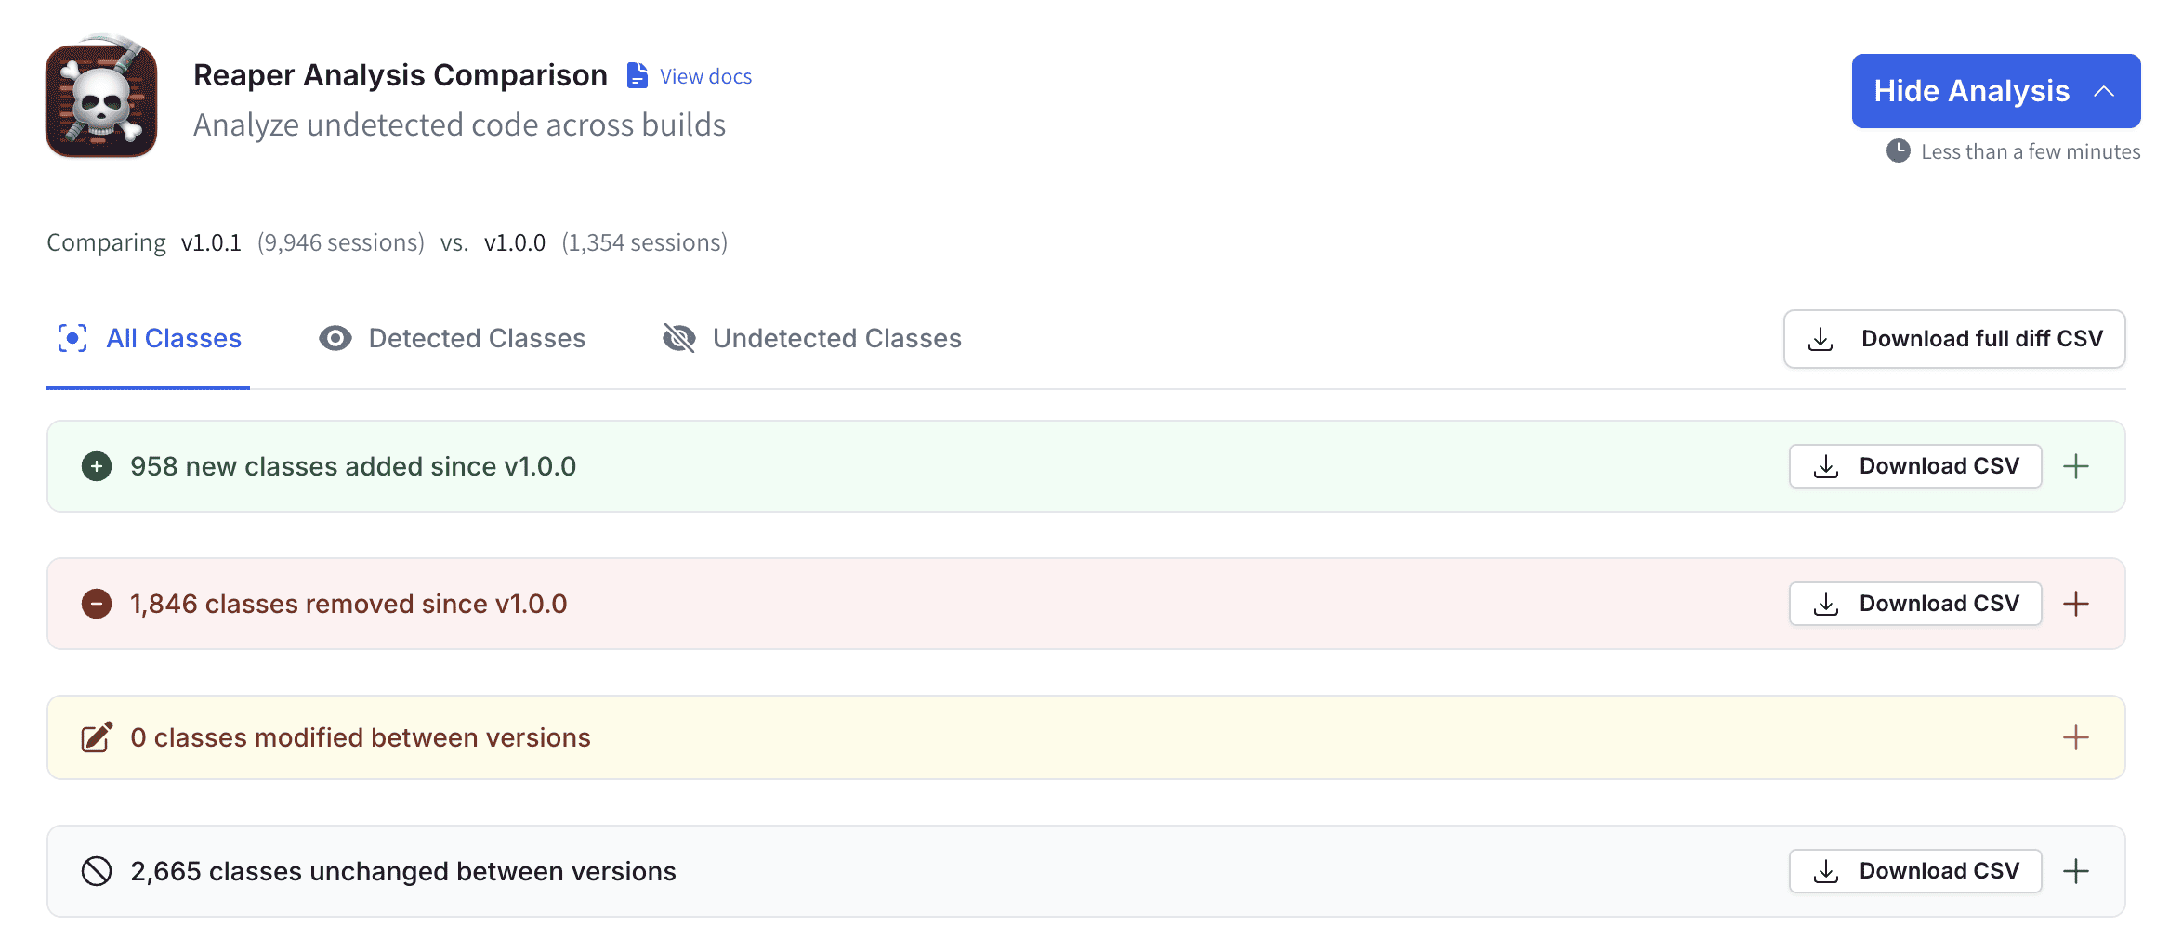Expand the 1,846 classes removed section

point(2075,604)
